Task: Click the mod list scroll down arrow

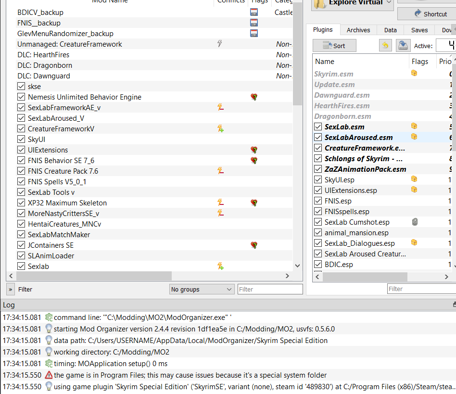Action: (x=297, y=266)
